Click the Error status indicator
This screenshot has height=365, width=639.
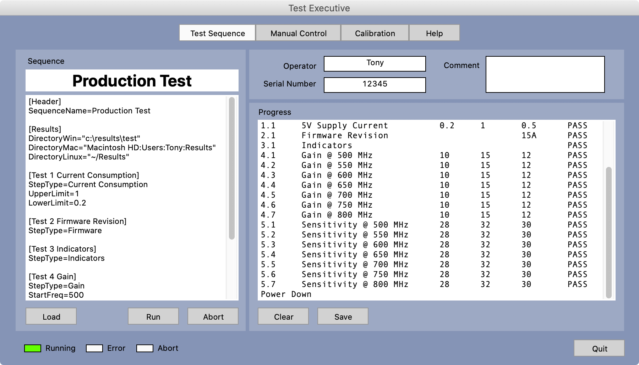(94, 348)
